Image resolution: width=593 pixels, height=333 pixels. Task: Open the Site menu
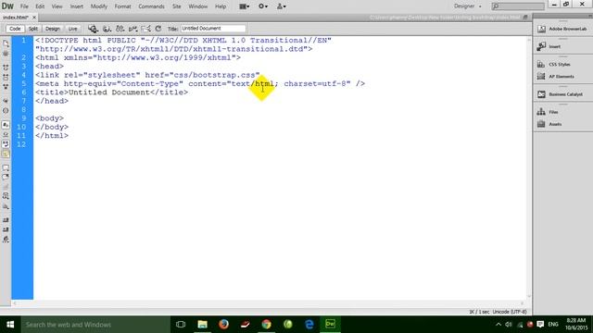coord(177,6)
